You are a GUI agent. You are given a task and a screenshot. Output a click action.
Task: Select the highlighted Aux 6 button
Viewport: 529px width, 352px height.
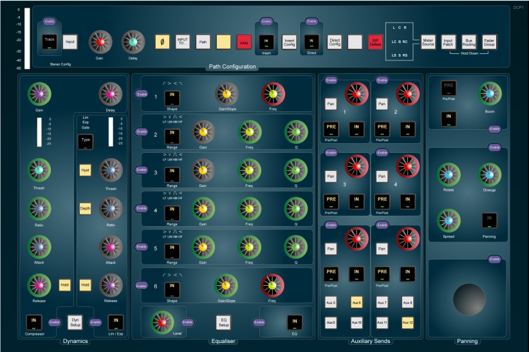click(357, 303)
